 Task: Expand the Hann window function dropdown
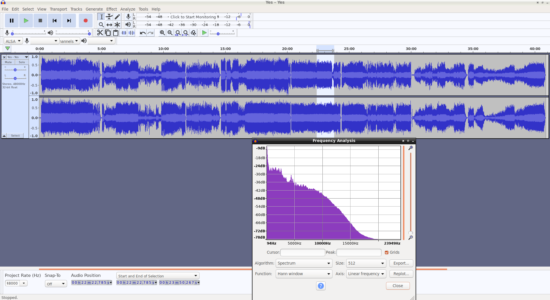tap(304, 274)
